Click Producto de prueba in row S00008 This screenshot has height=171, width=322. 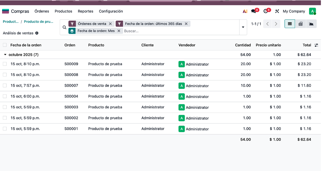click(x=105, y=75)
